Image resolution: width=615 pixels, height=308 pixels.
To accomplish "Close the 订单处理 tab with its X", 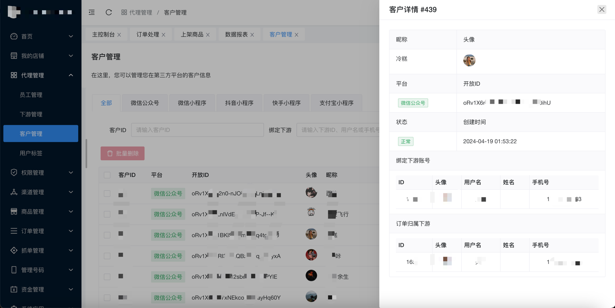I will pyautogui.click(x=164, y=35).
